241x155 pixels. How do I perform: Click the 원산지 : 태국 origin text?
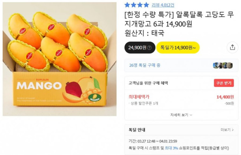(x=144, y=33)
